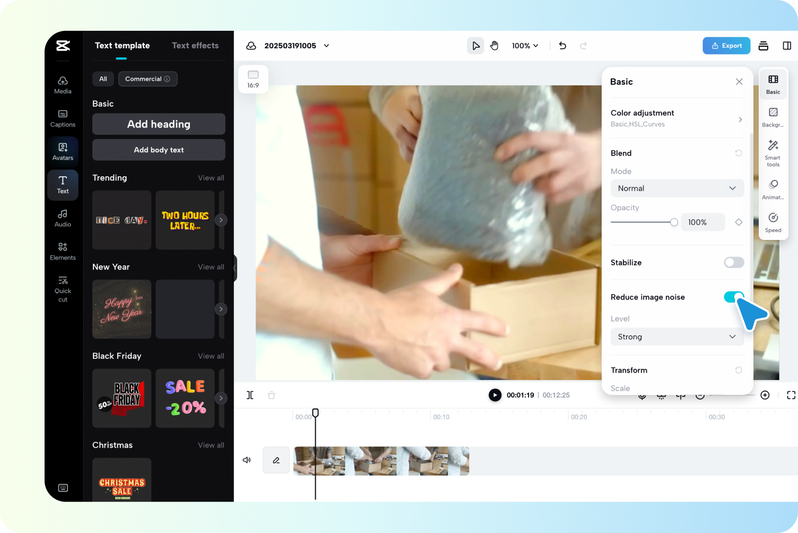Enable the Stabilize switch

pos(734,262)
